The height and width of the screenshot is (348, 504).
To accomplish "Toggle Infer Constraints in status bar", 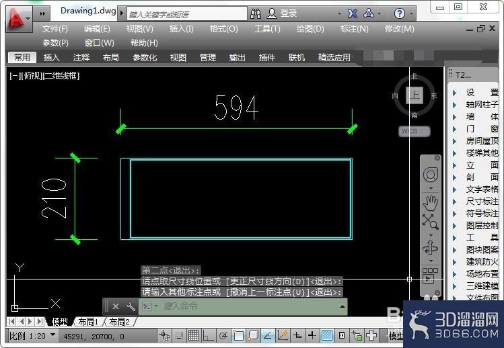I will coord(164,335).
